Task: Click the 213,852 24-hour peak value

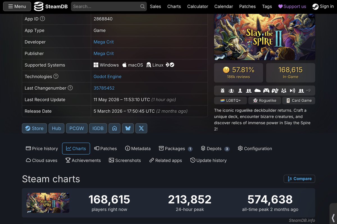Action: pyautogui.click(x=190, y=200)
